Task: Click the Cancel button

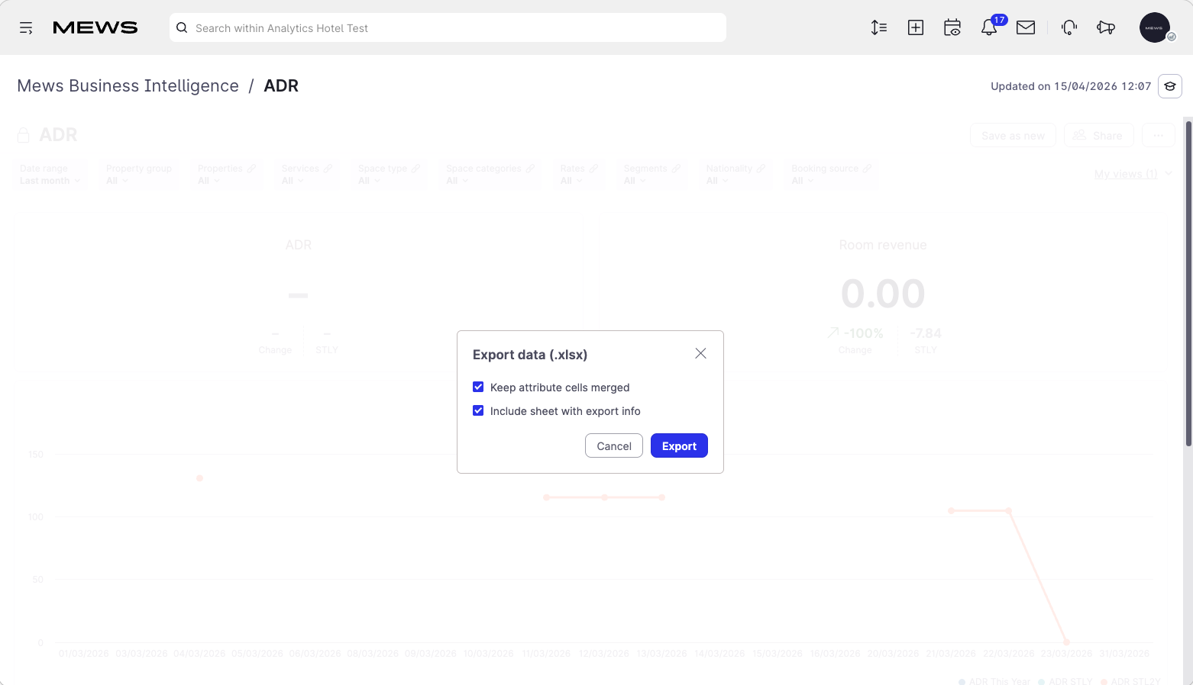Action: click(614, 445)
